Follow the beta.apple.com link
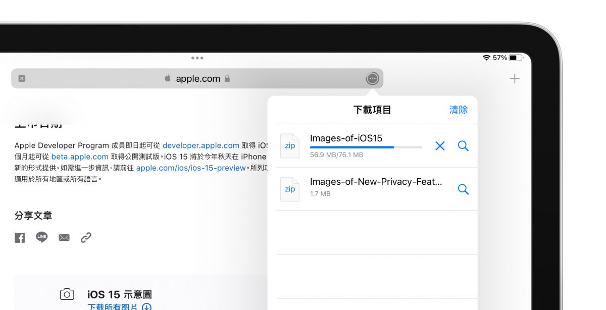The image size is (606, 310). tap(80, 157)
